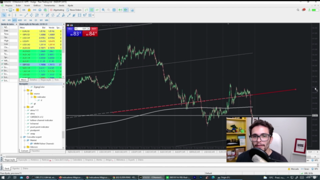Image resolution: width=320 pixels, height=180 pixels.
Task: Select the M5 timeframe
Action: 9,20
